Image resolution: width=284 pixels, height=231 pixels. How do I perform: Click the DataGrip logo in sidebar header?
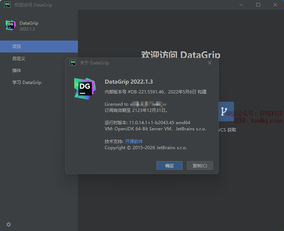tap(11, 25)
